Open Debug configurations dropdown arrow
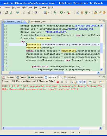Screen dimensions: 107x136 click(58, 12)
